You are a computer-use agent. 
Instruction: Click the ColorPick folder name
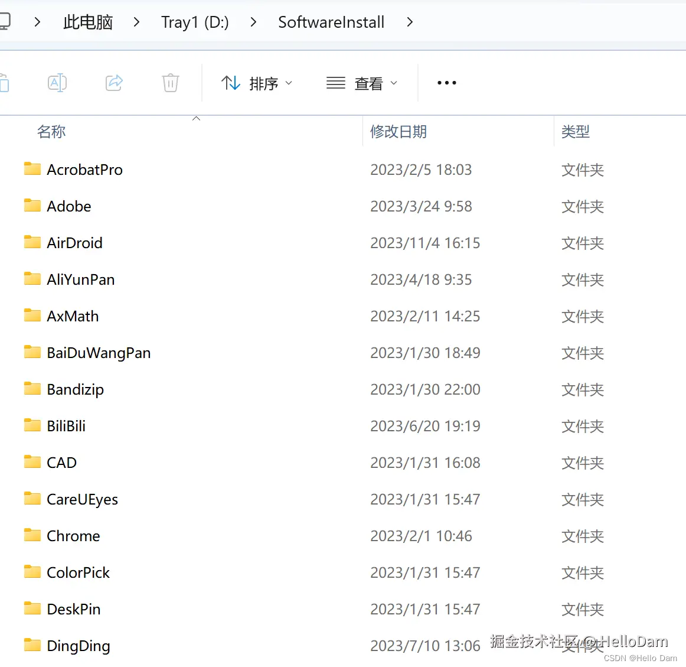click(79, 573)
